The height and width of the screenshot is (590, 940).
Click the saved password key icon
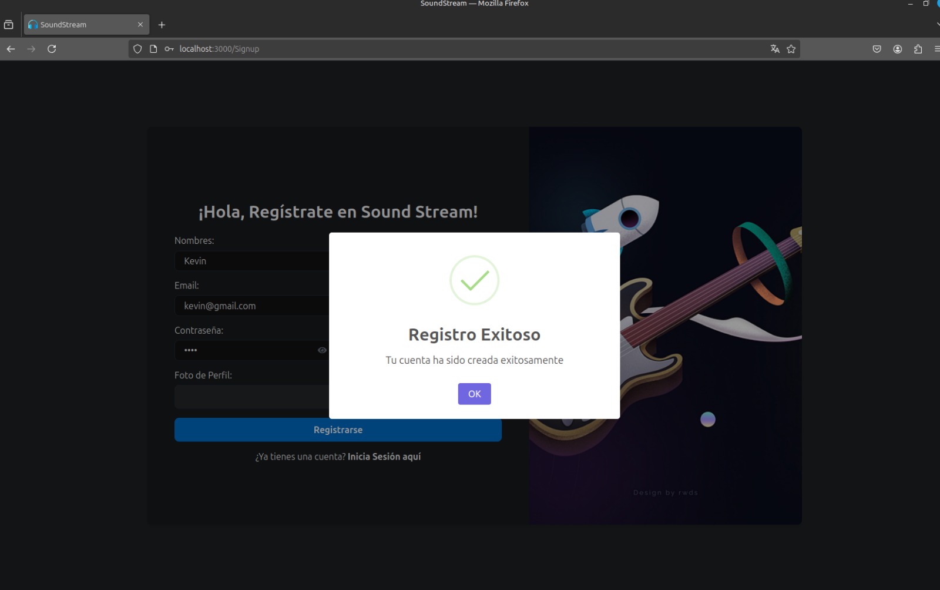click(169, 49)
